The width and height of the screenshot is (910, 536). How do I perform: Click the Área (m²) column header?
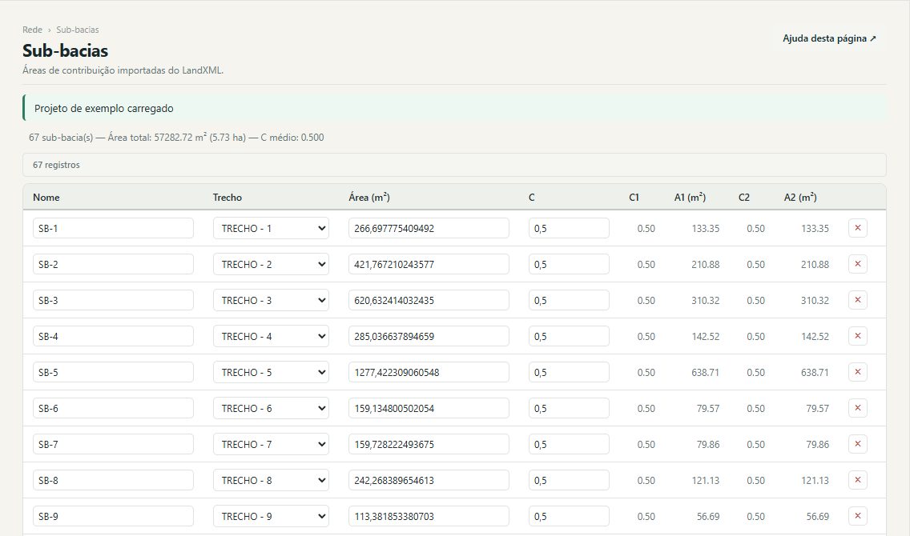pos(369,198)
